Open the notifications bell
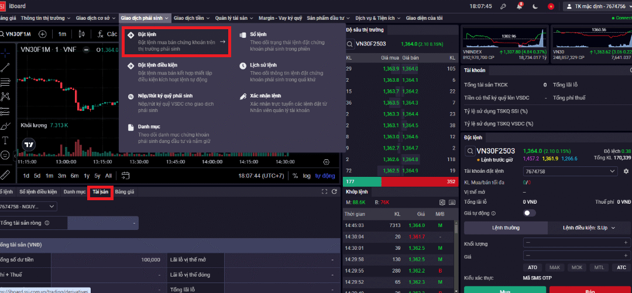The width and height of the screenshot is (632, 293). click(518, 6)
